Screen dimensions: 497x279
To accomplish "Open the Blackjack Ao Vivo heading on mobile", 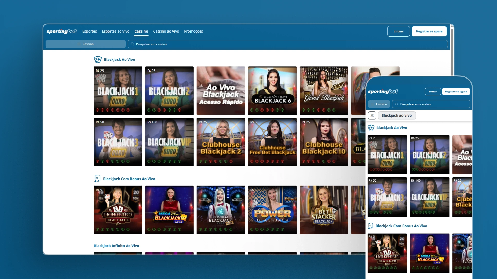I will (x=392, y=128).
